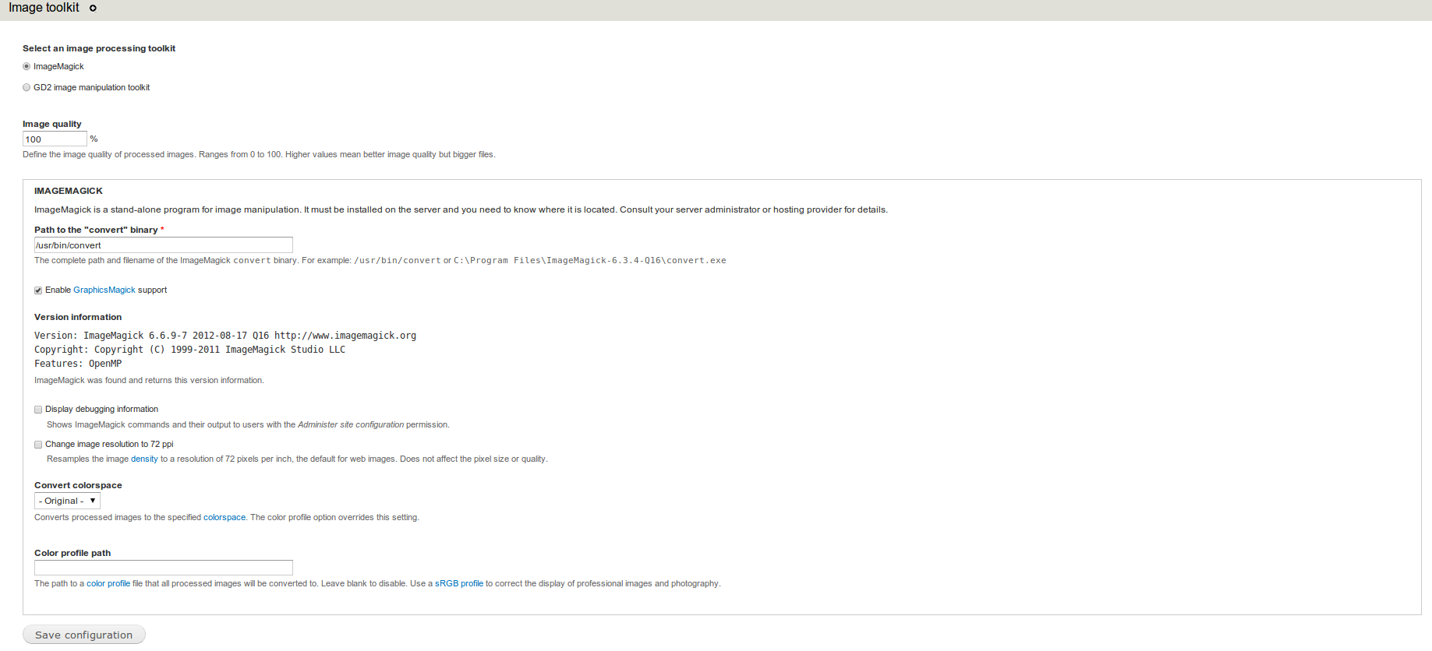Open the color profile link
The width and height of the screenshot is (1432, 651).
coord(108,584)
